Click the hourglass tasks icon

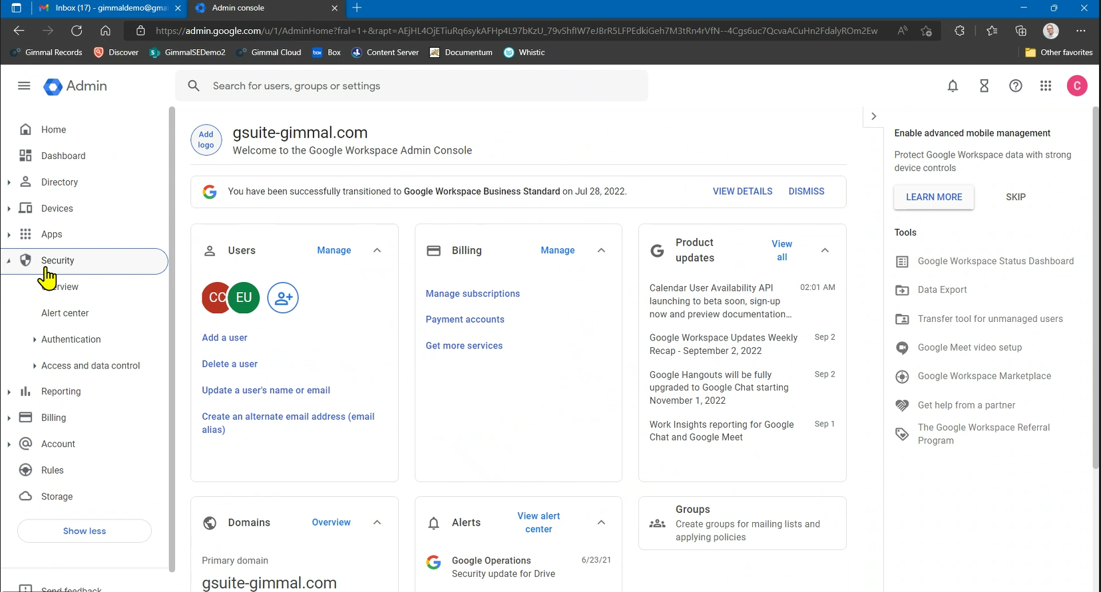[x=984, y=86]
